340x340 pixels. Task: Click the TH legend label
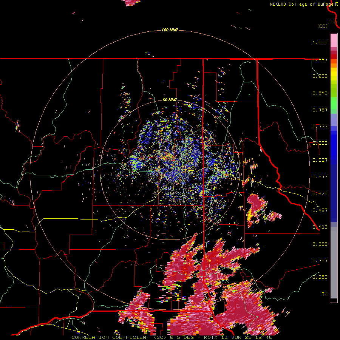pyautogui.click(x=325, y=294)
